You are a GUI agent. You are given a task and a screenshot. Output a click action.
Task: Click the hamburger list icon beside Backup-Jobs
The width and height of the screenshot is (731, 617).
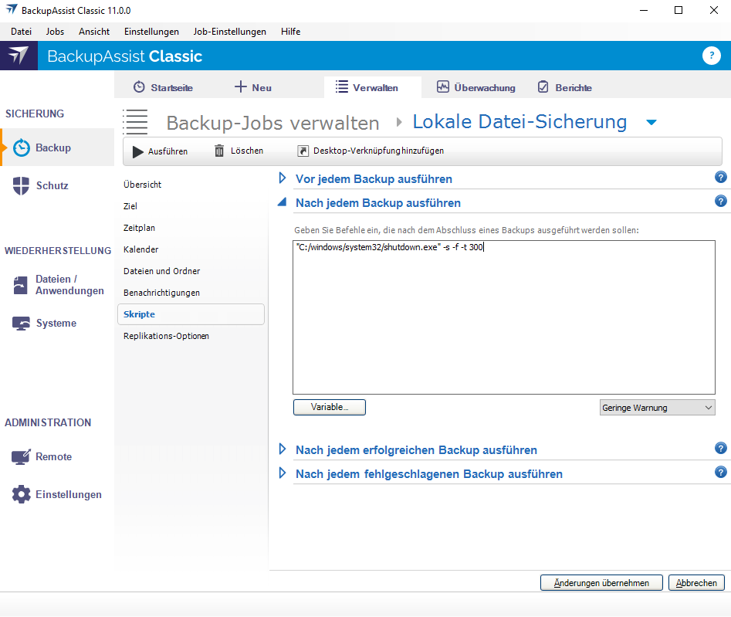click(x=136, y=122)
